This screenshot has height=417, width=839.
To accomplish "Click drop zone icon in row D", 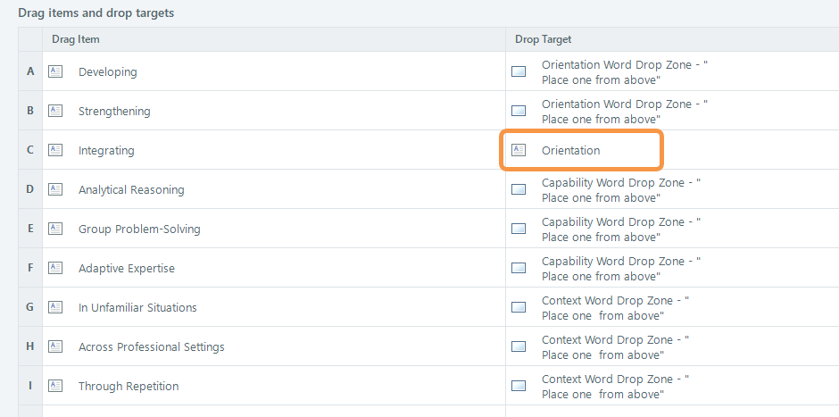I will click(519, 189).
